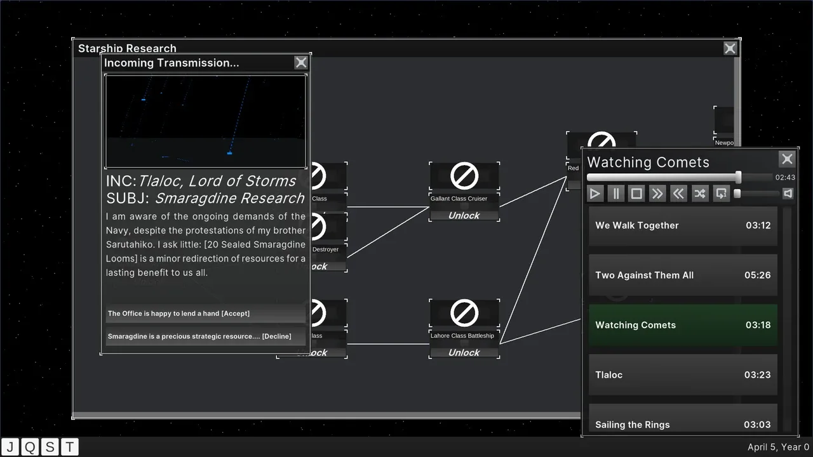Decline the Smaragdine research request
813x457 pixels.
coord(205,336)
